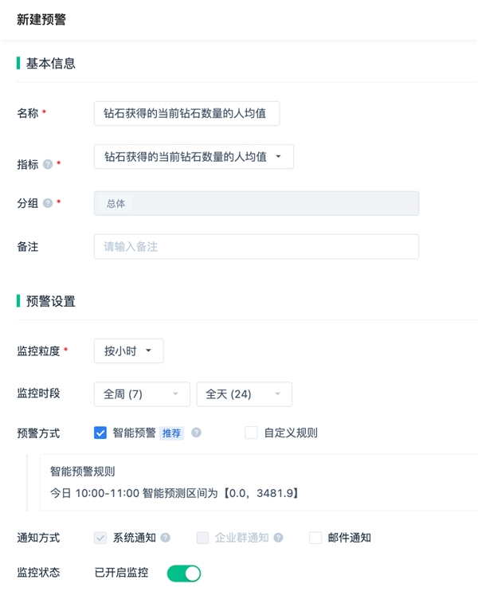This screenshot has width=478, height=607.
Task: Click the 备注 remarks input field
Action: point(256,247)
